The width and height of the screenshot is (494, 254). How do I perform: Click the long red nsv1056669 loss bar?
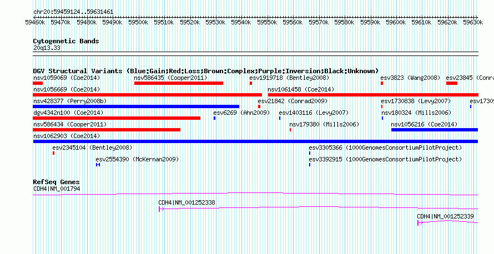click(148, 95)
